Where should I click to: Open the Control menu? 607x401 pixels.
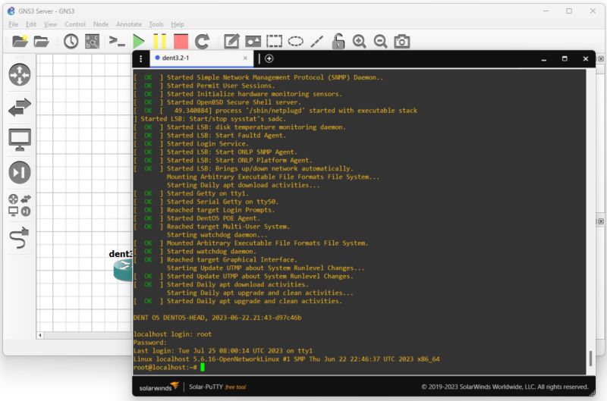tap(75, 24)
